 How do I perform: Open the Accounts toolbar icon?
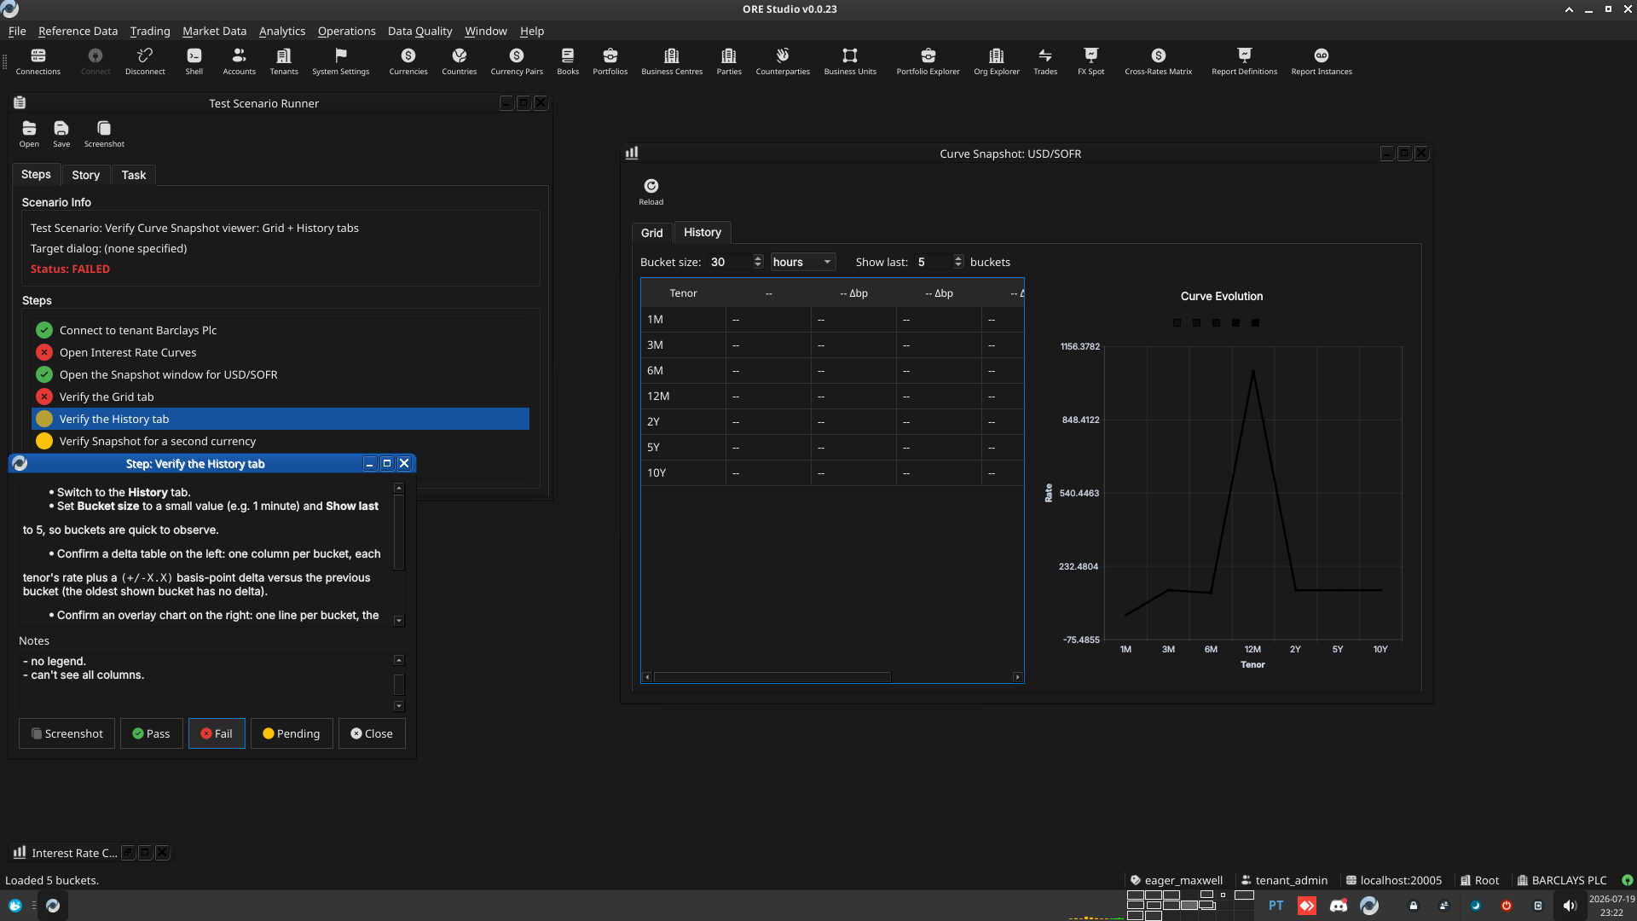tap(239, 61)
